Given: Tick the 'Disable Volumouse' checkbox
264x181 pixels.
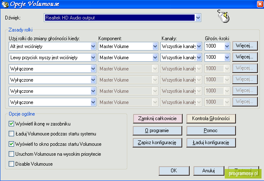Looking at the screenshot, I should [x=11, y=164].
